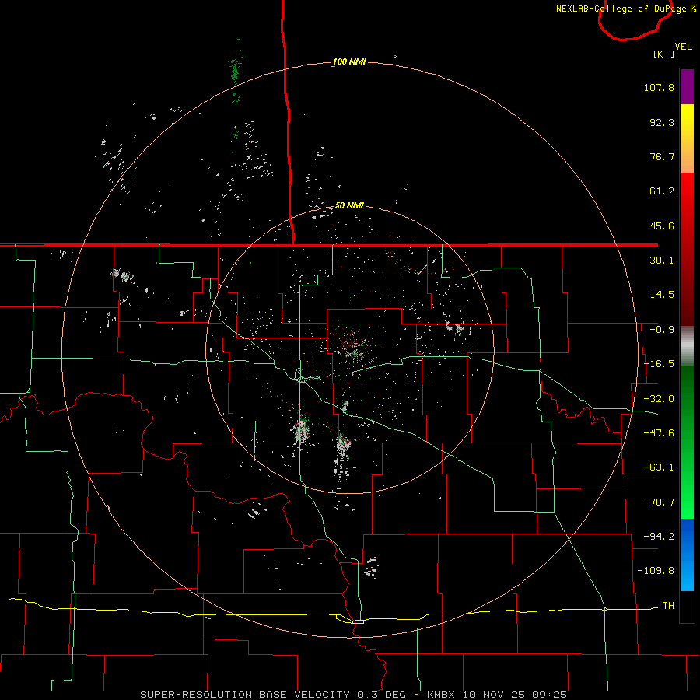
Task: Click the TH legend label
Action: pyautogui.click(x=668, y=606)
